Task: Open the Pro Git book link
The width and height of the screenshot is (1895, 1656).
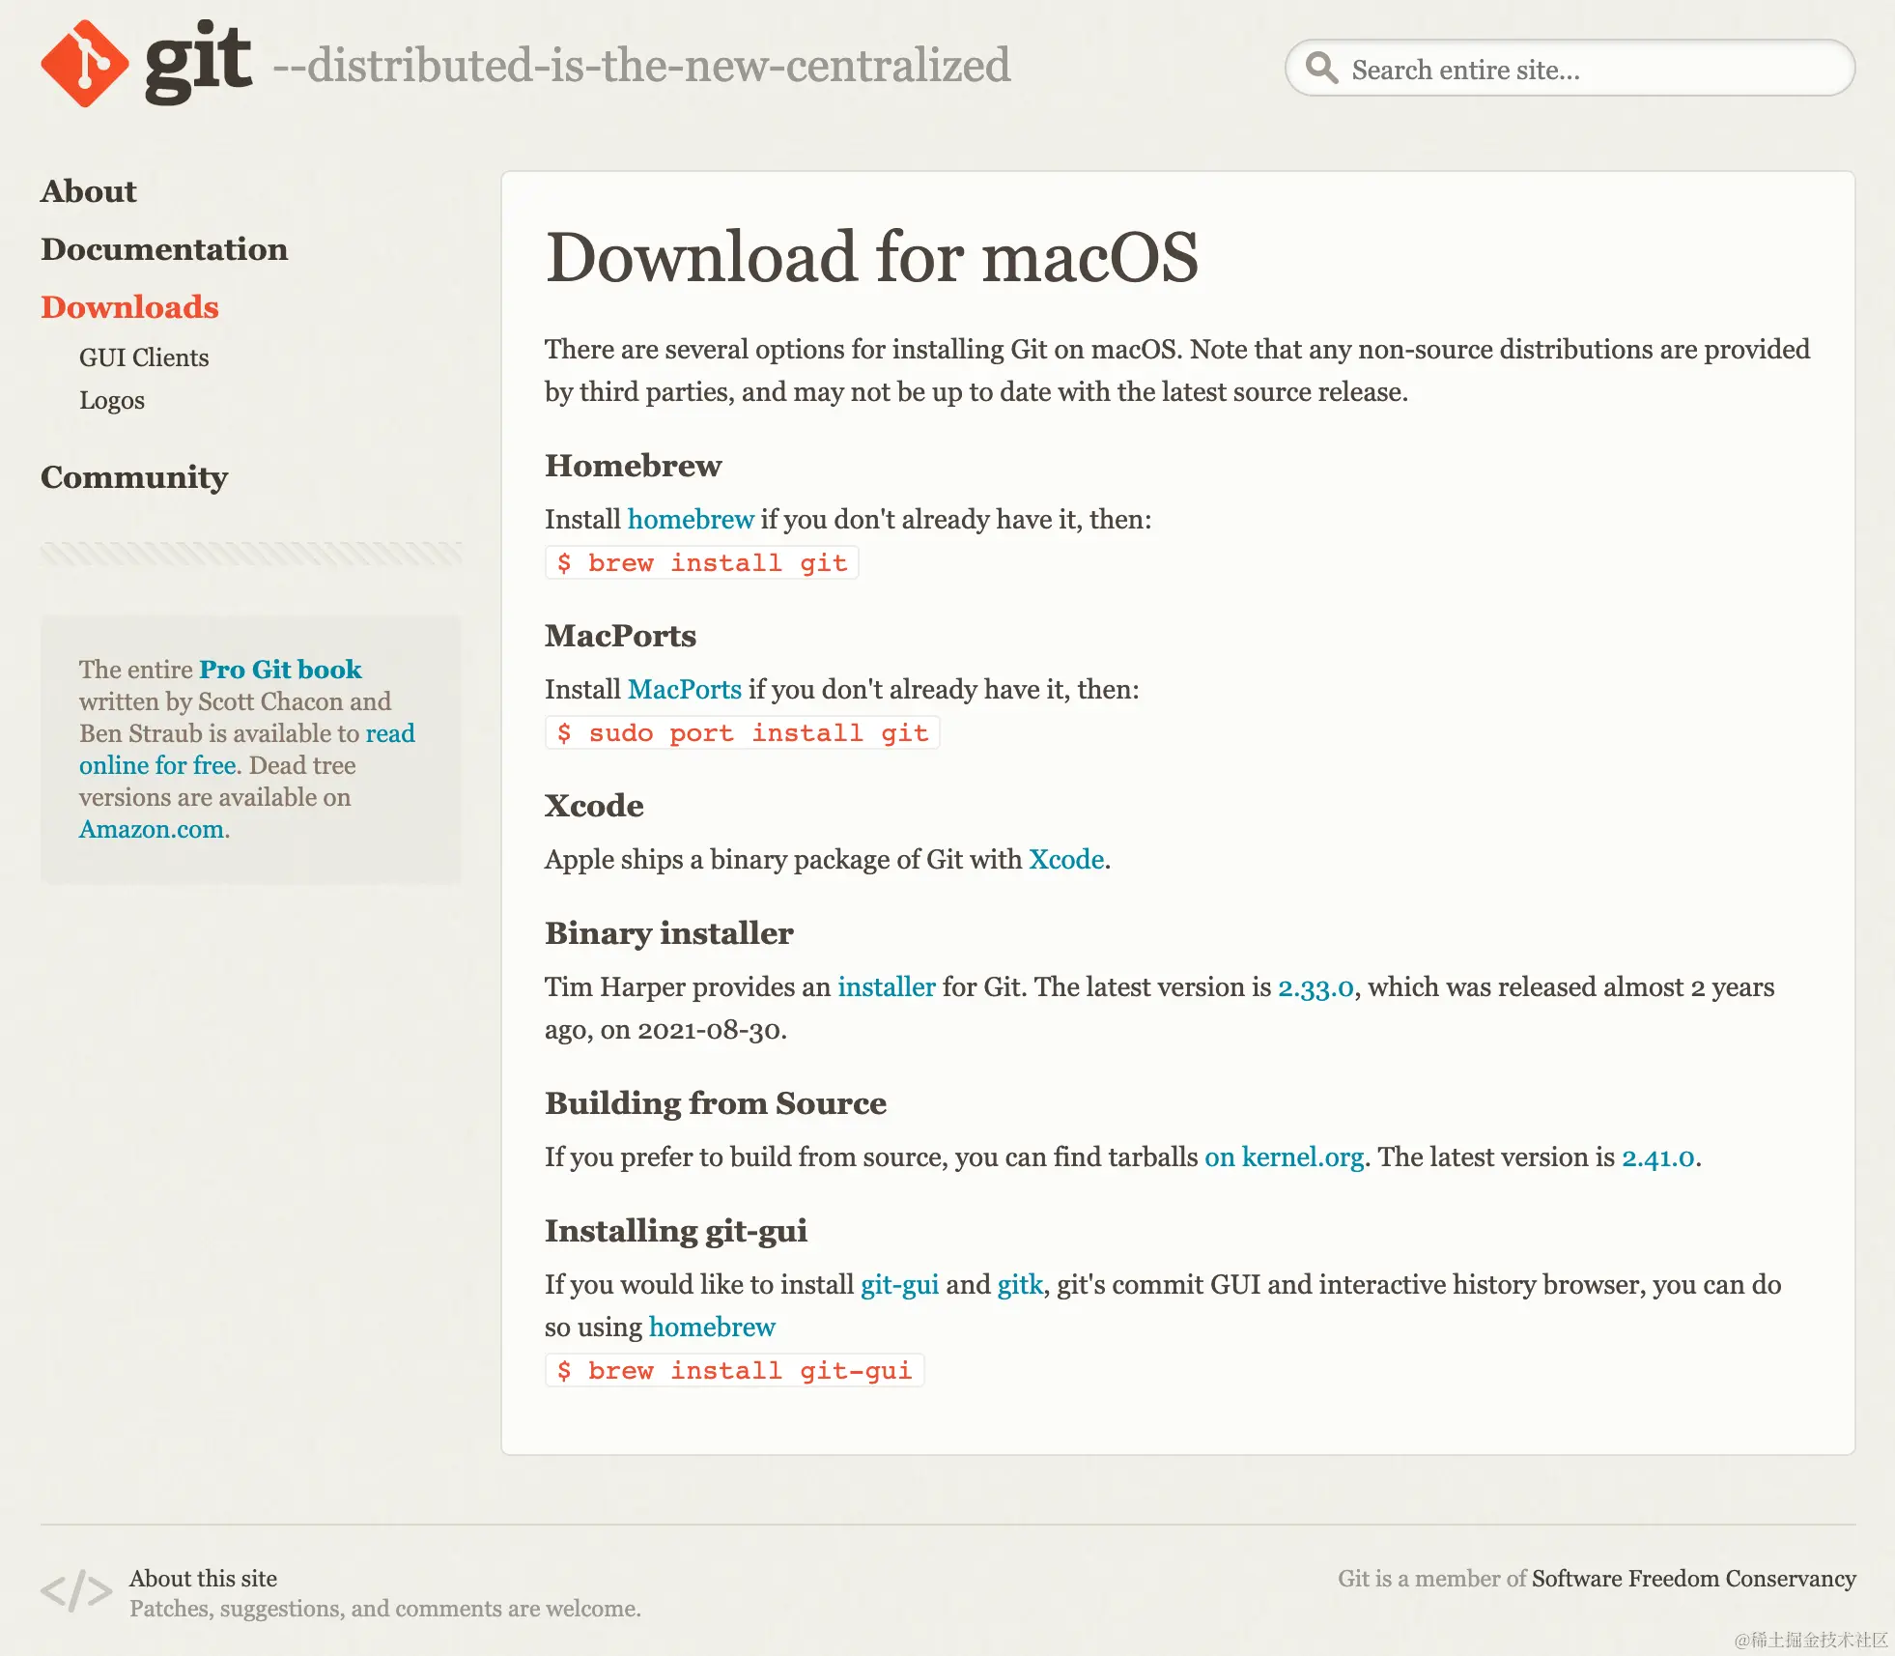Action: [x=280, y=670]
